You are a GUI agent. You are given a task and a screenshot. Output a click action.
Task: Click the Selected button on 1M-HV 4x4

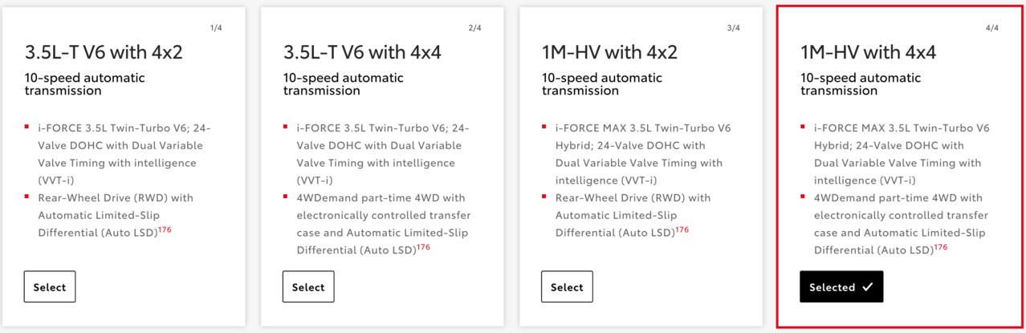(841, 286)
